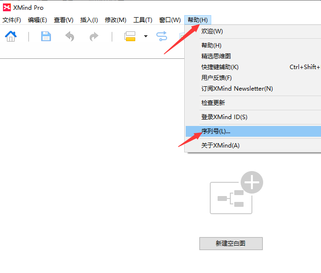
Task: Click the Redo arrow icon
Action: pos(94,37)
